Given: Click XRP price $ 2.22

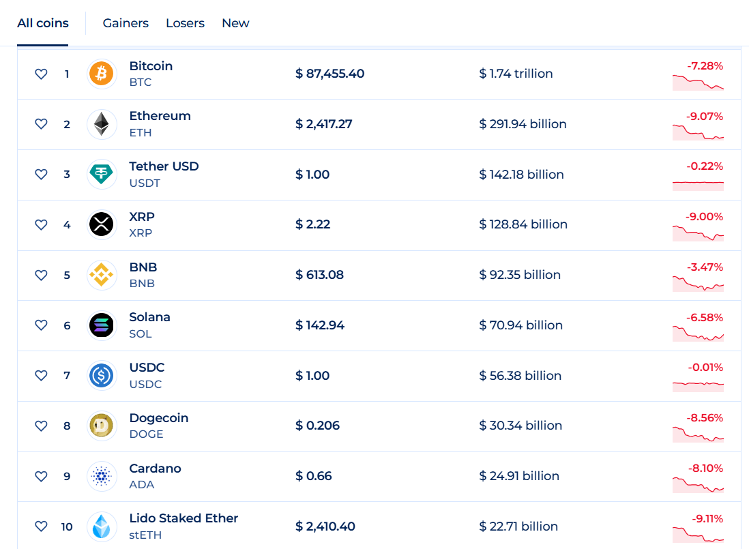Looking at the screenshot, I should 313,224.
